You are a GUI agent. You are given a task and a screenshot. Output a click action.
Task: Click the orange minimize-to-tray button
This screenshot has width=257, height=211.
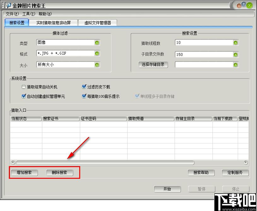click(x=239, y=6)
